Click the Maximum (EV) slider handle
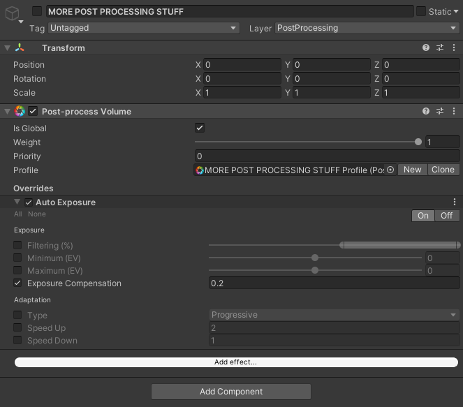Image resolution: width=463 pixels, height=407 pixels. (315, 270)
